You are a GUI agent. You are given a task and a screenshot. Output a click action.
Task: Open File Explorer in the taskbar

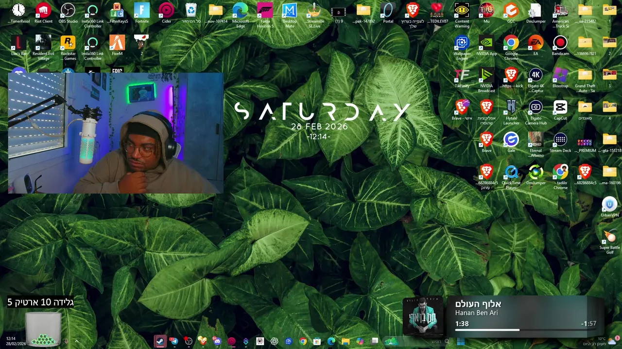[x=346, y=341]
